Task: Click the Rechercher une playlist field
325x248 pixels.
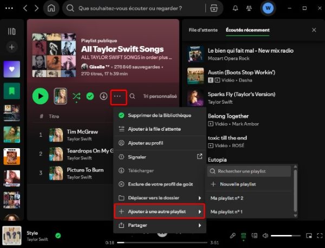Action: tap(249, 171)
